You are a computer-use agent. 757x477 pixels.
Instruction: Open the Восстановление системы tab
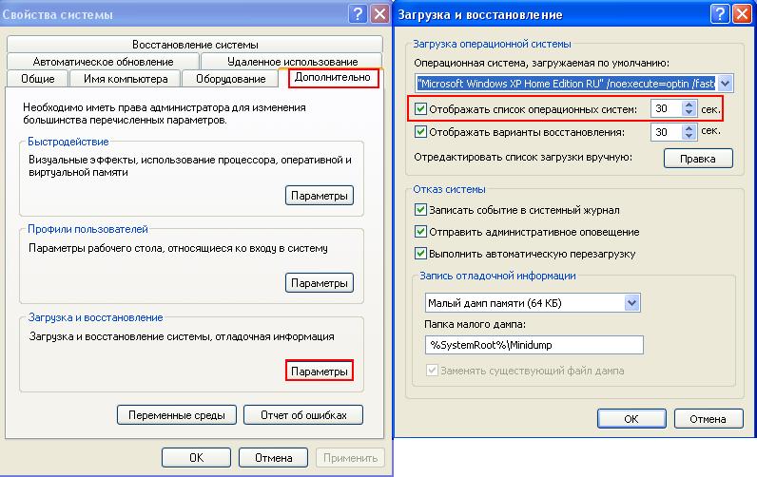pos(195,45)
